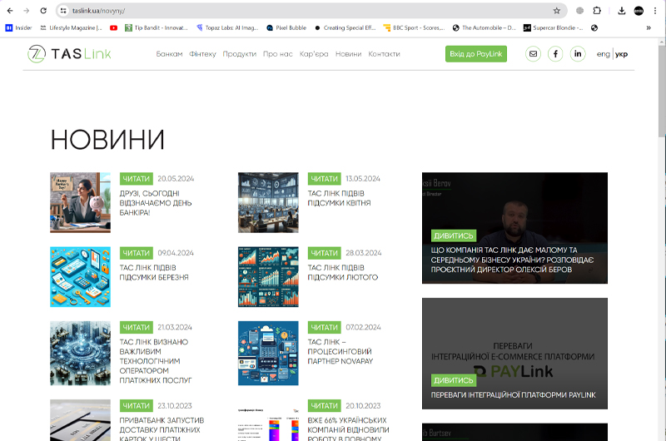Click the cyan isometric thumbnail for березня
Screen dimensions: 666x441
(80, 277)
